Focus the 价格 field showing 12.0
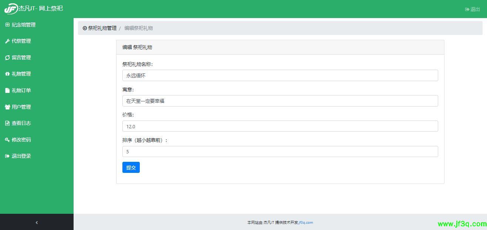The height and width of the screenshot is (230, 487). (x=280, y=126)
